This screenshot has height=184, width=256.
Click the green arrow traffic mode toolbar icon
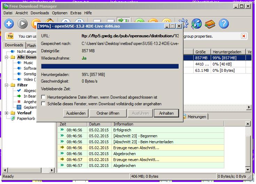click(123, 20)
